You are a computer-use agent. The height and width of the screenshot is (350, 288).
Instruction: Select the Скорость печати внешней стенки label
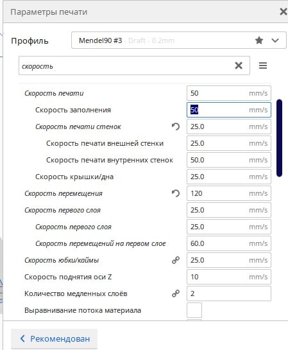click(x=105, y=143)
